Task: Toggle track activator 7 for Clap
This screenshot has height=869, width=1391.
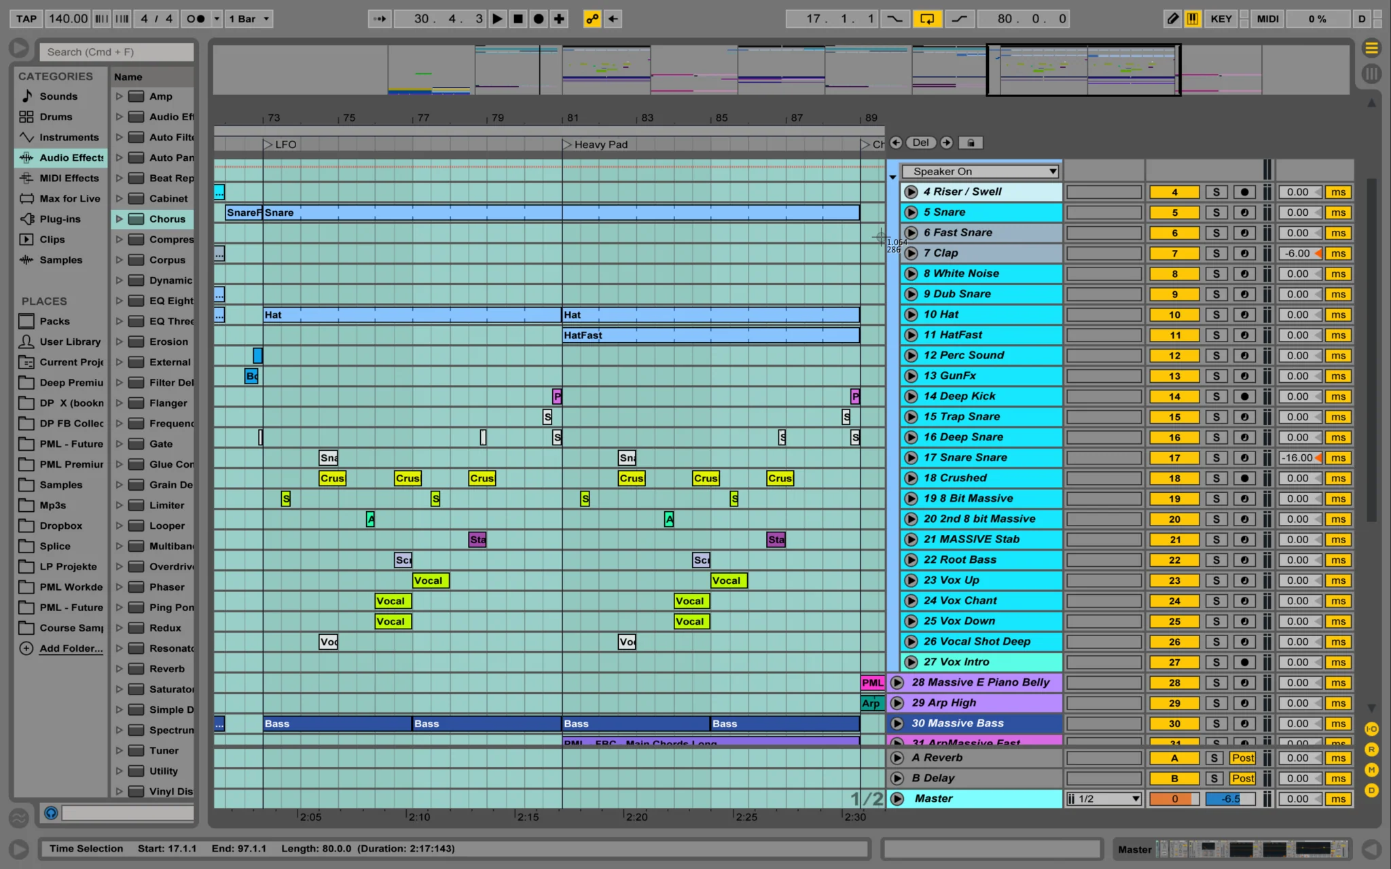Action: [1174, 253]
